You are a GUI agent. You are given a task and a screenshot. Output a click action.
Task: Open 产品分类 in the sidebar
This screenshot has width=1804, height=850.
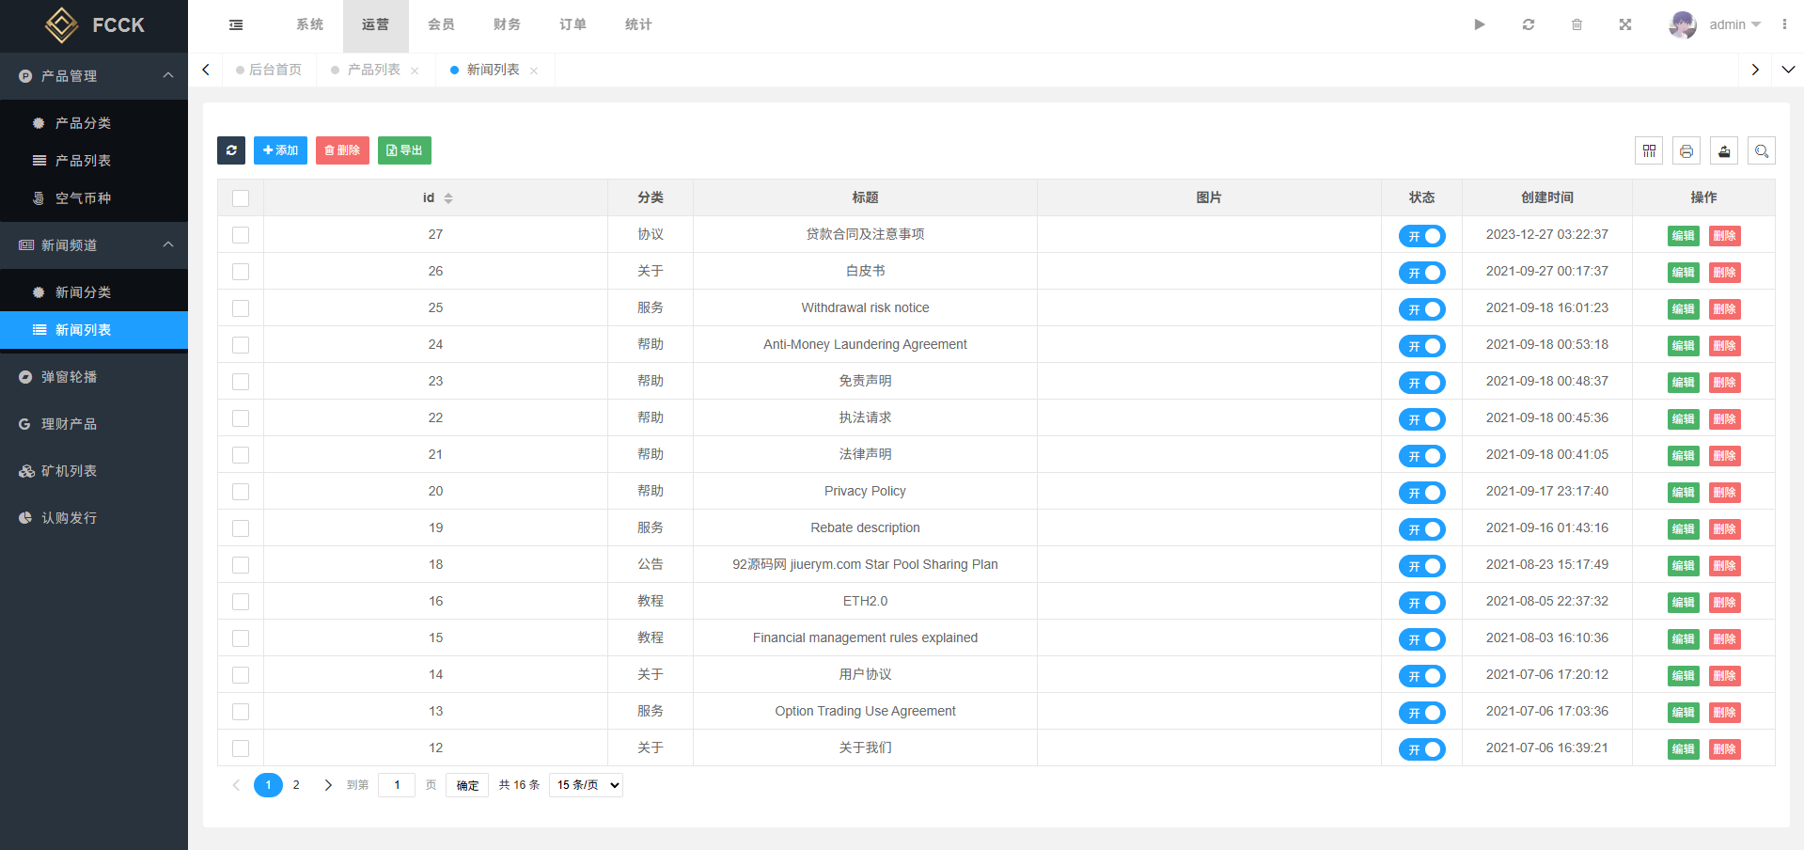point(94,123)
